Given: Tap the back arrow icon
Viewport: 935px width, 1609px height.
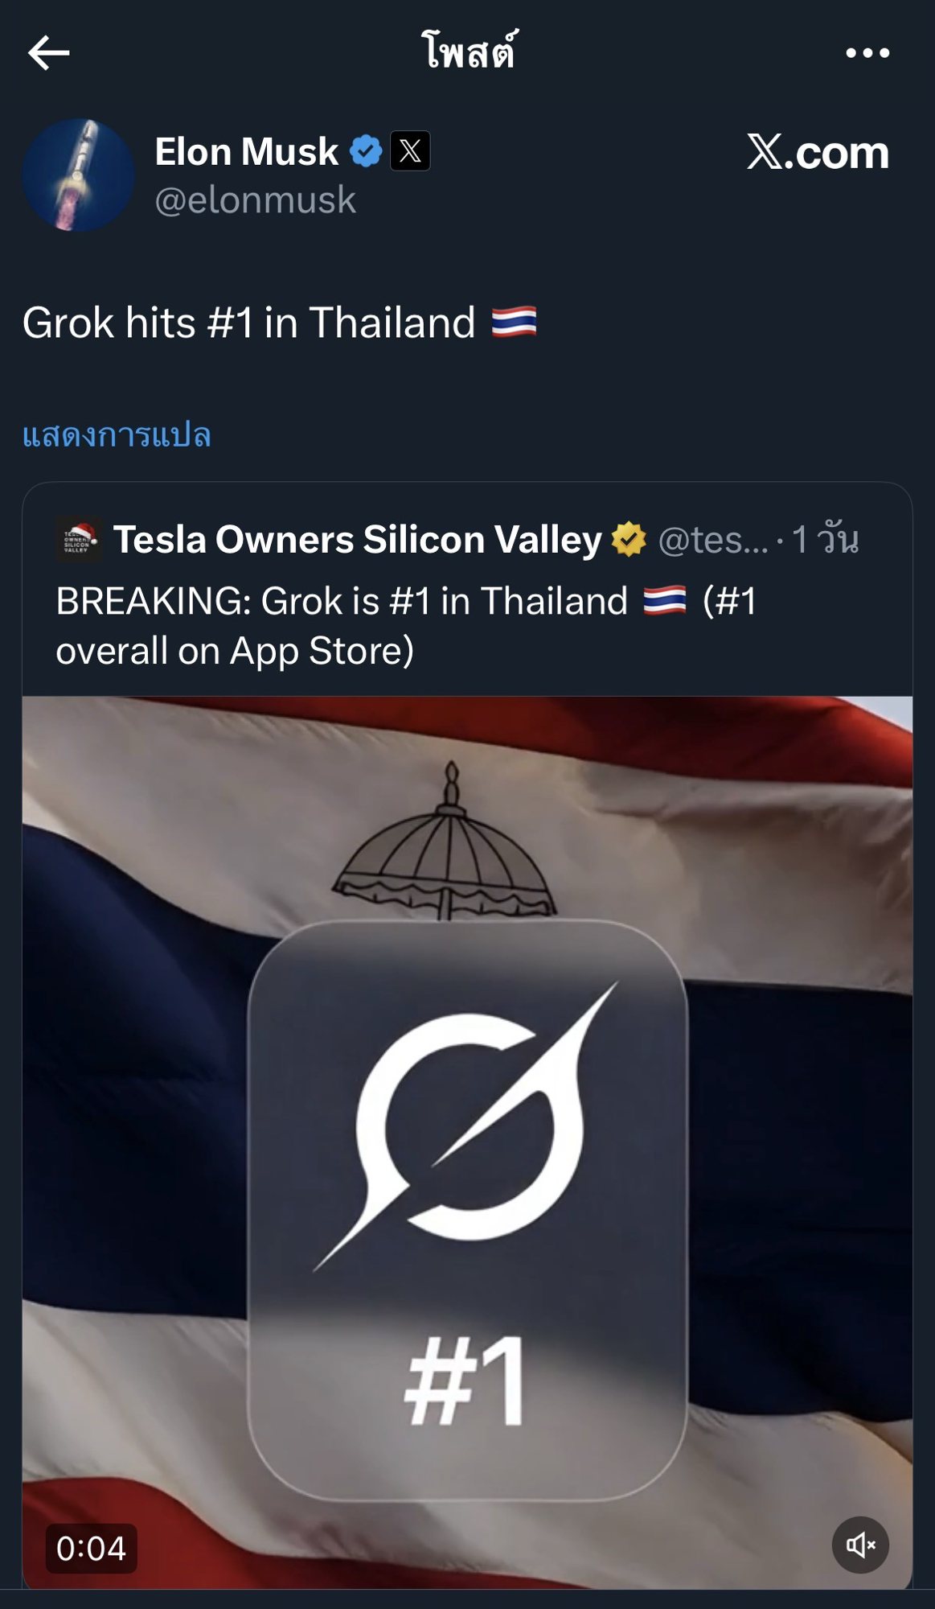Looking at the screenshot, I should [49, 53].
